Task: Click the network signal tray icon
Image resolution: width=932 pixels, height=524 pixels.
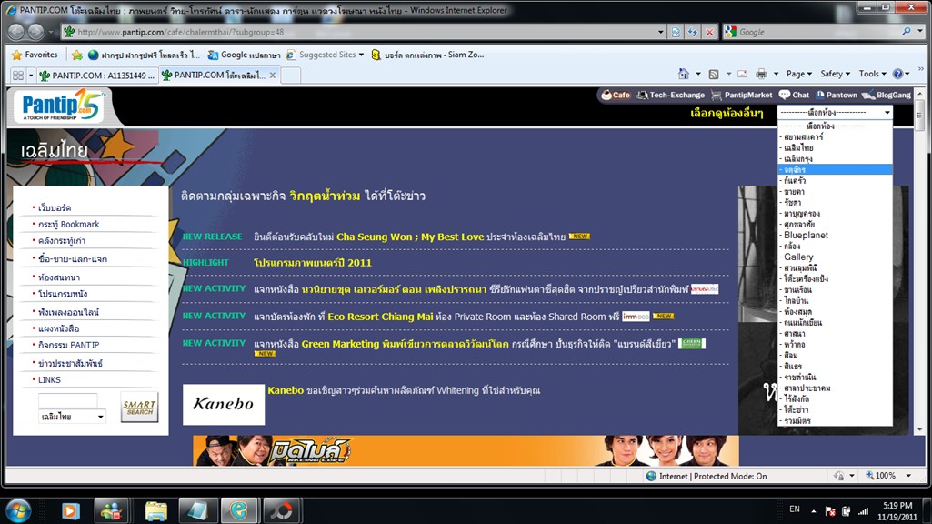Action: tap(863, 511)
